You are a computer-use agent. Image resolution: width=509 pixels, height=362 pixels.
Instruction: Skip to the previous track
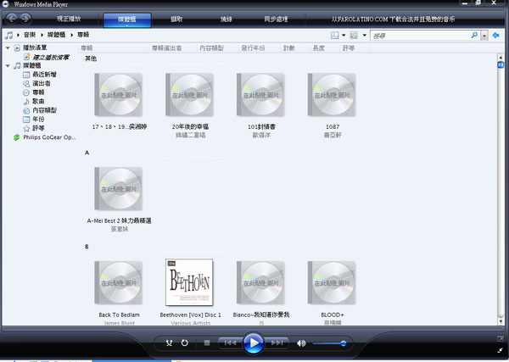[x=230, y=343]
